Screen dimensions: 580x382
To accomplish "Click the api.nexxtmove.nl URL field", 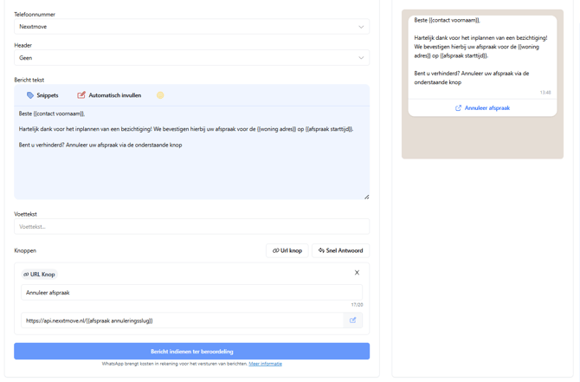I will (x=182, y=320).
